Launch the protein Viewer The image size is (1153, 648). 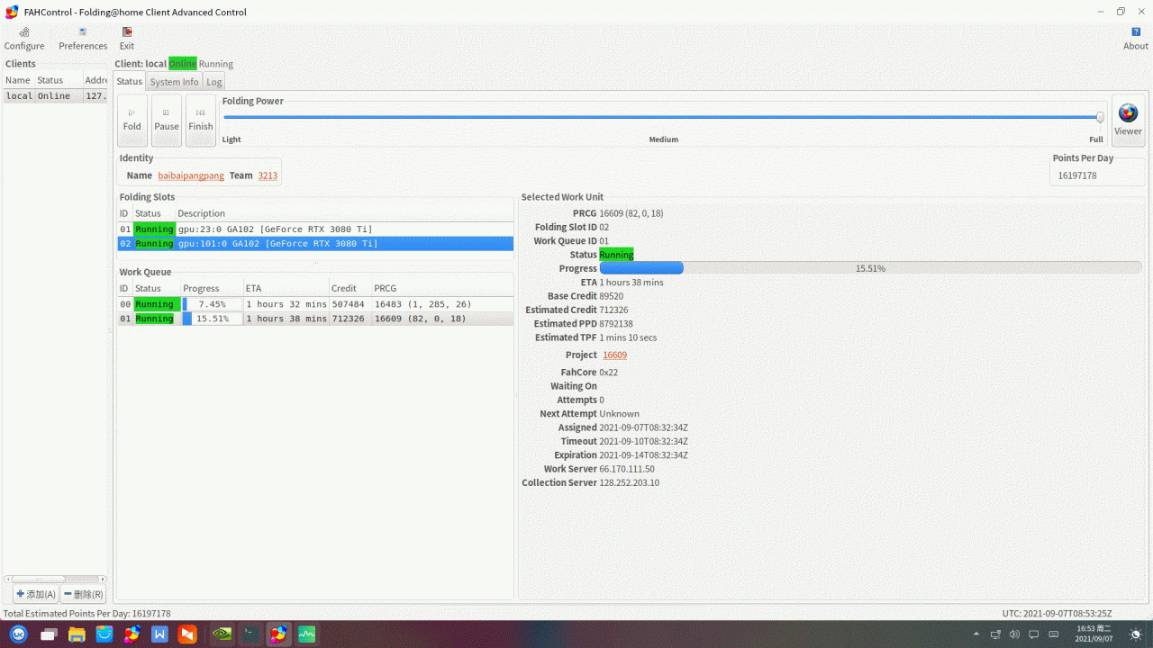tap(1128, 121)
